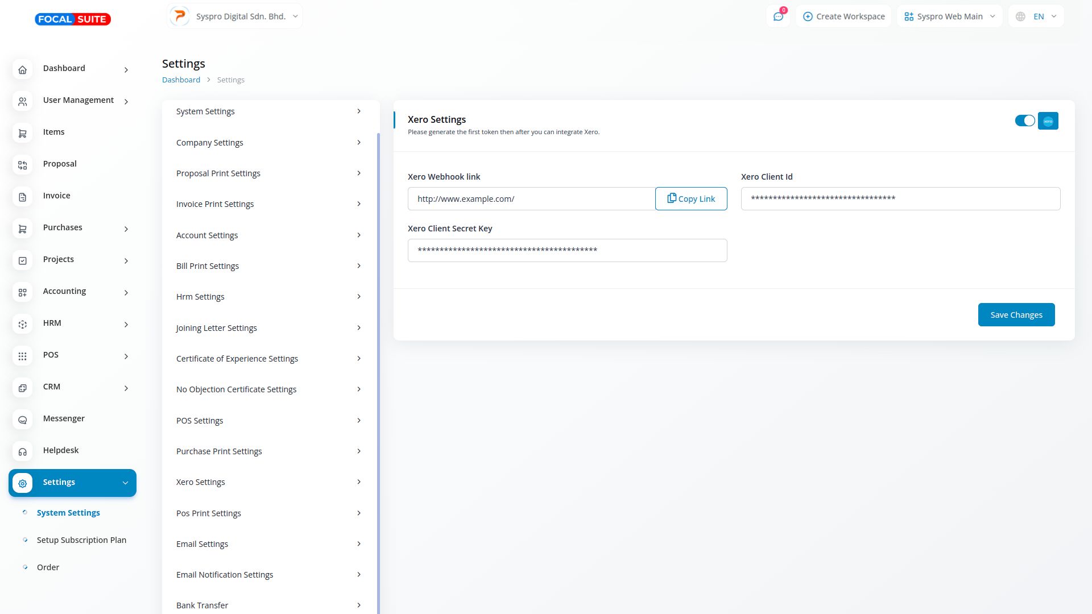Click the Invoice sidebar icon
The height and width of the screenshot is (614, 1092).
23,197
